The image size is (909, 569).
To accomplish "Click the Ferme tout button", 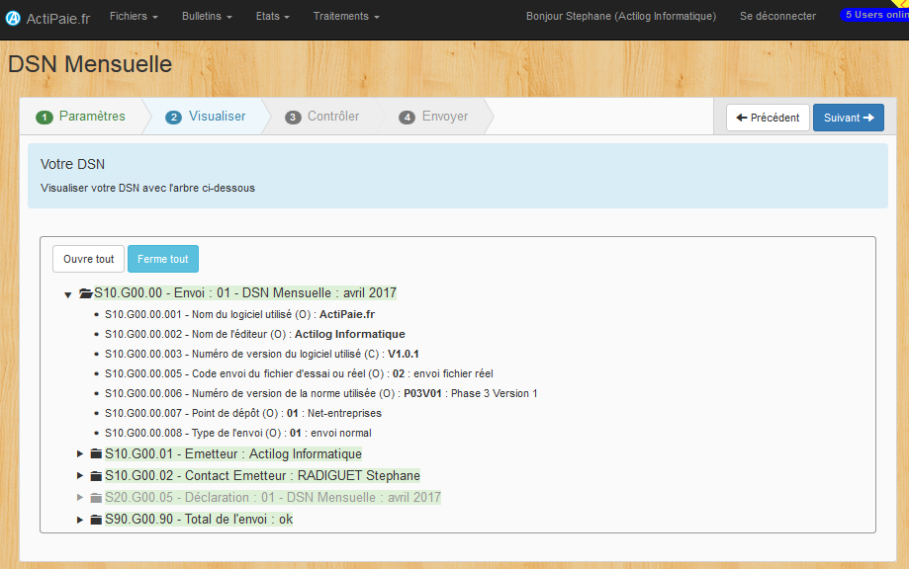I will click(x=163, y=259).
